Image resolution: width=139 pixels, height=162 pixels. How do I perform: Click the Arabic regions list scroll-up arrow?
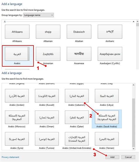[x=133, y=85]
